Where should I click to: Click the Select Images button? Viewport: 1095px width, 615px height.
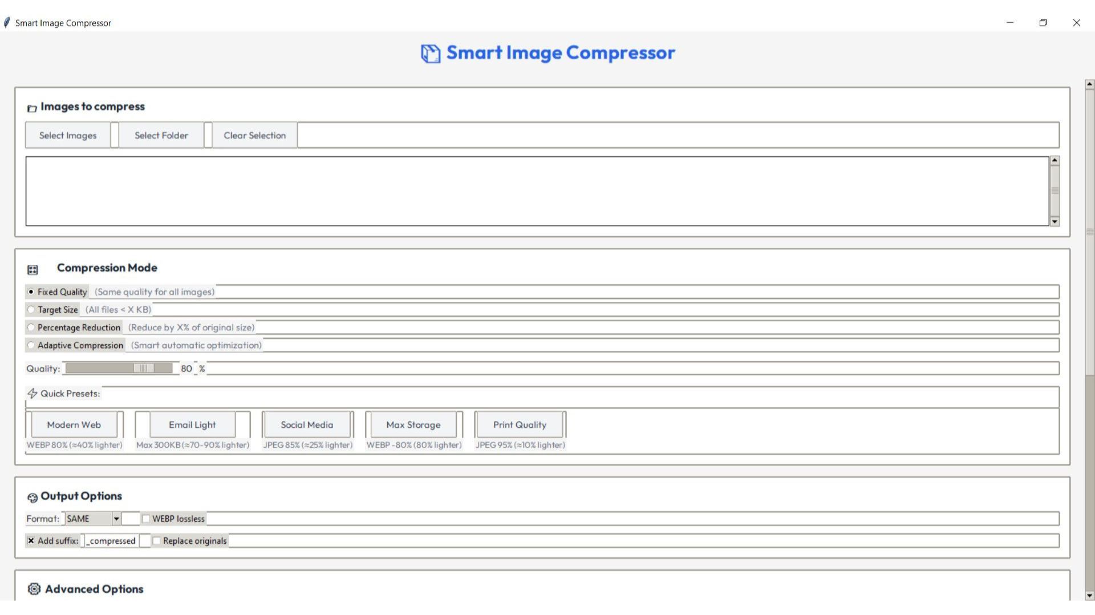pyautogui.click(x=68, y=136)
